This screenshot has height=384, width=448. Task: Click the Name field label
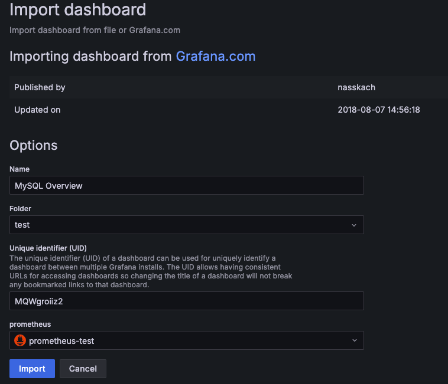click(20, 169)
